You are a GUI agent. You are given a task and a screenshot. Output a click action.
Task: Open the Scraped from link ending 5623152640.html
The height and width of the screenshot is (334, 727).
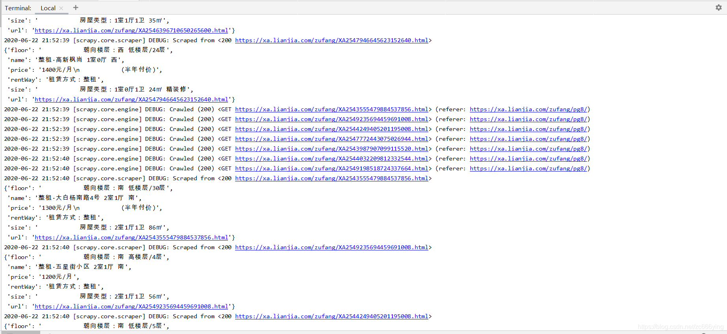click(332, 40)
